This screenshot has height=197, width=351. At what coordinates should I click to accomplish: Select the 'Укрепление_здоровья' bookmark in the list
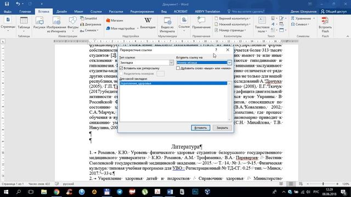(x=173, y=83)
